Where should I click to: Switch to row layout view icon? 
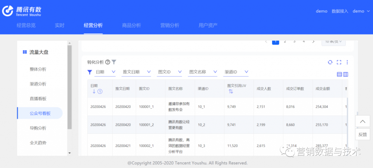click(x=339, y=75)
